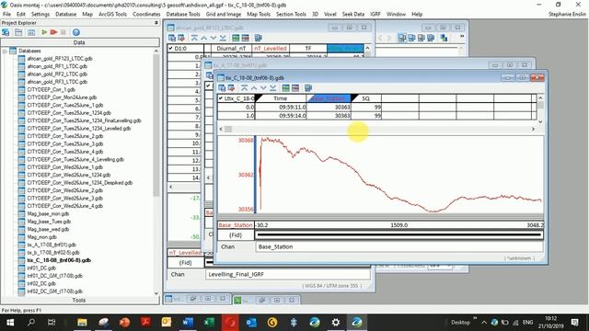Open Windows Settings gear on taskbar
Image resolution: width=589 pixels, height=331 pixels.
pos(335,322)
